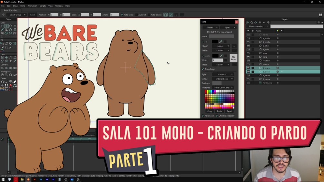Click the black Fill color swatch
The image size is (324, 182).
click(215, 42)
